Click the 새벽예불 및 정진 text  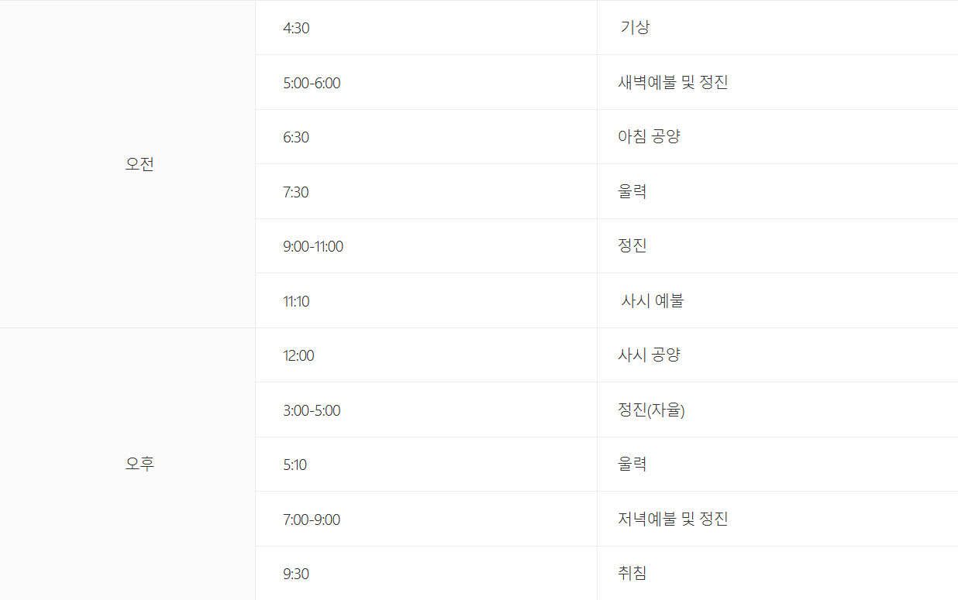tap(673, 83)
